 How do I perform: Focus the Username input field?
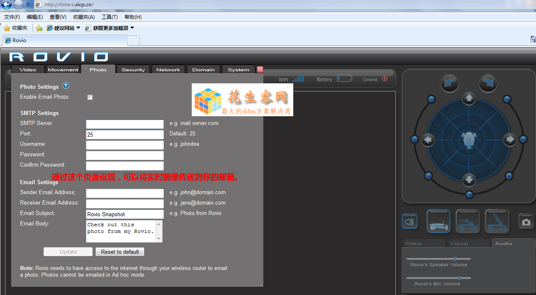125,145
